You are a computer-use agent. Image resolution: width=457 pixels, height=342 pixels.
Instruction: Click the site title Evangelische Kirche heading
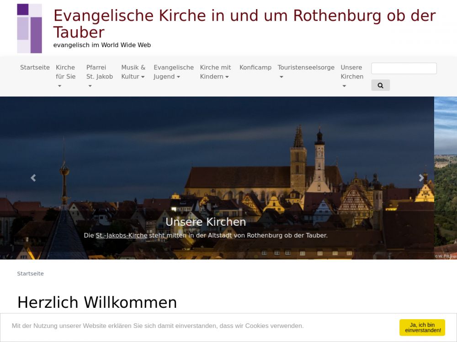(244, 24)
